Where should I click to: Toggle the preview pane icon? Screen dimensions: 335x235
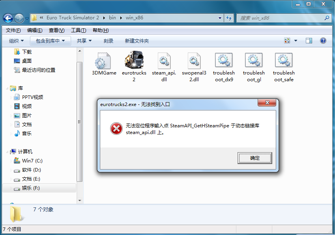point(309,41)
